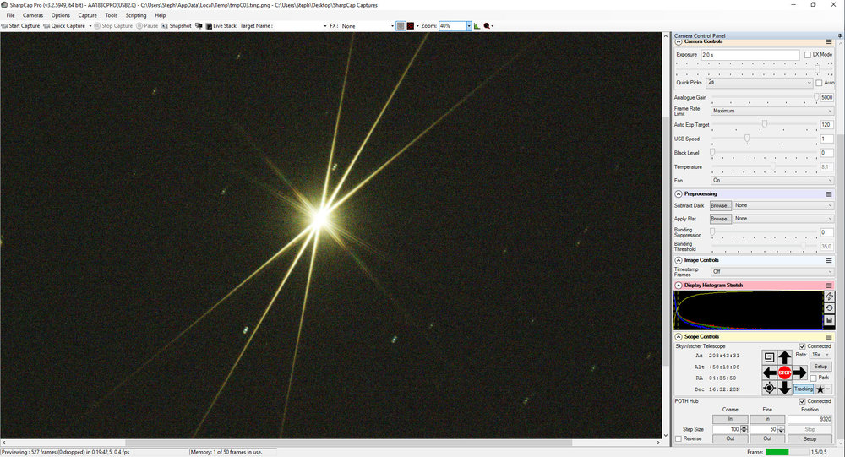The height and width of the screenshot is (457, 845).
Task: Toggle the Tracking button
Action: [x=803, y=389]
